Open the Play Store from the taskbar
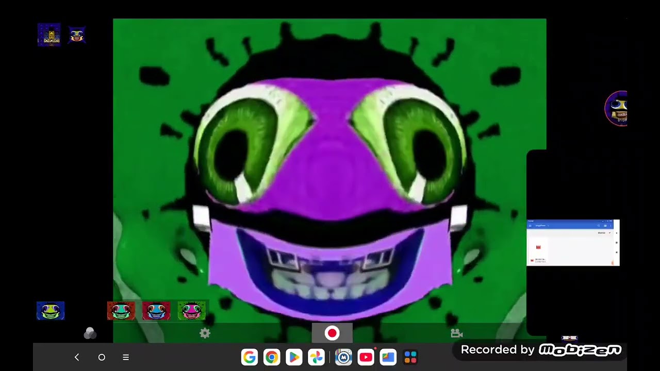The image size is (660, 371). (294, 357)
